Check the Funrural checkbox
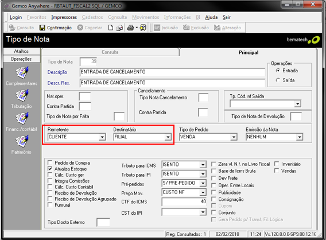The height and width of the screenshot is (240, 326). tap(50, 205)
